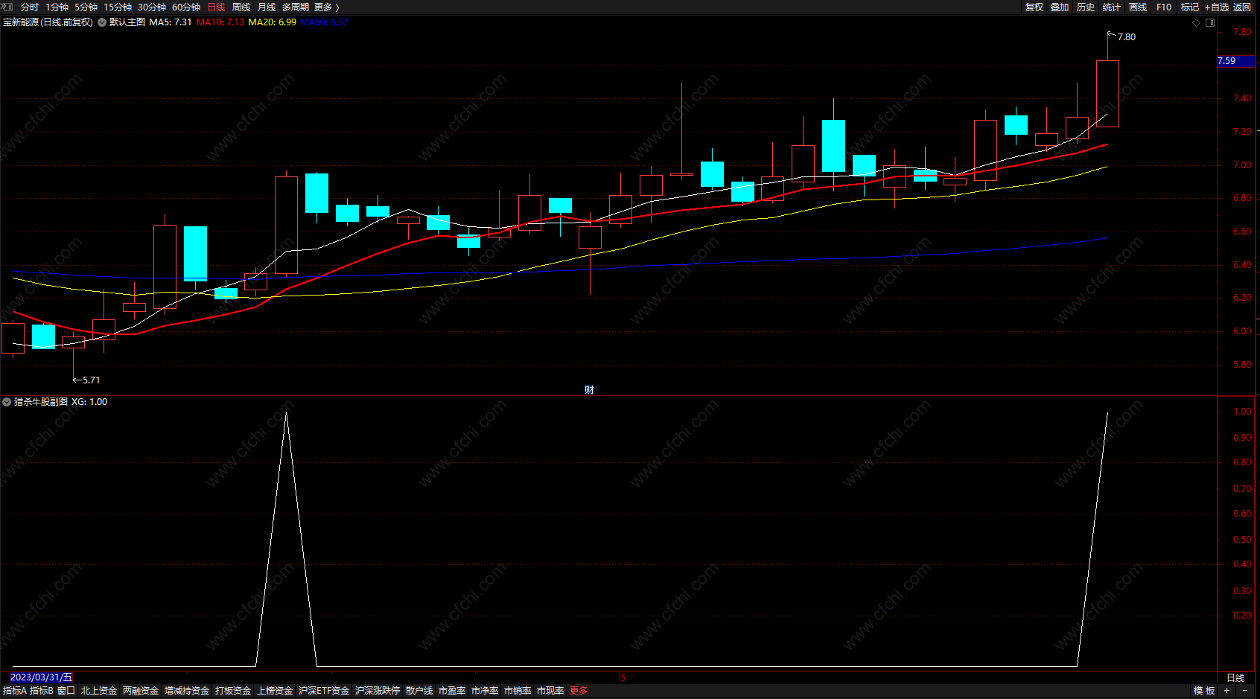Click the XG: 1.00 indicator value
This screenshot has height=699, width=1260.
tap(89, 402)
